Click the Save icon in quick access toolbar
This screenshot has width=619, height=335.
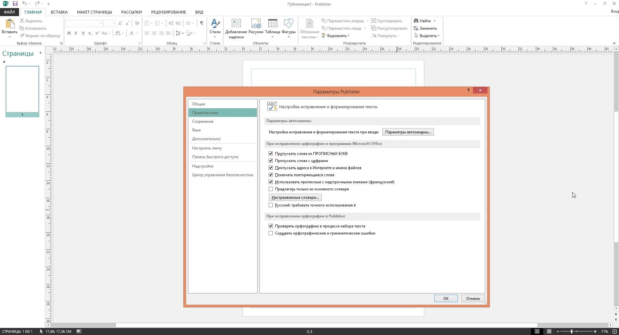[x=15, y=4]
